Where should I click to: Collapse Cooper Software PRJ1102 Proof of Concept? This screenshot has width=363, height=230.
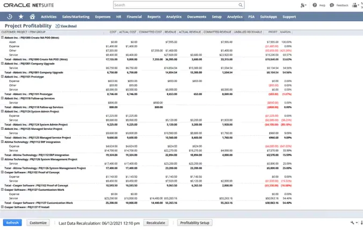[2, 172]
